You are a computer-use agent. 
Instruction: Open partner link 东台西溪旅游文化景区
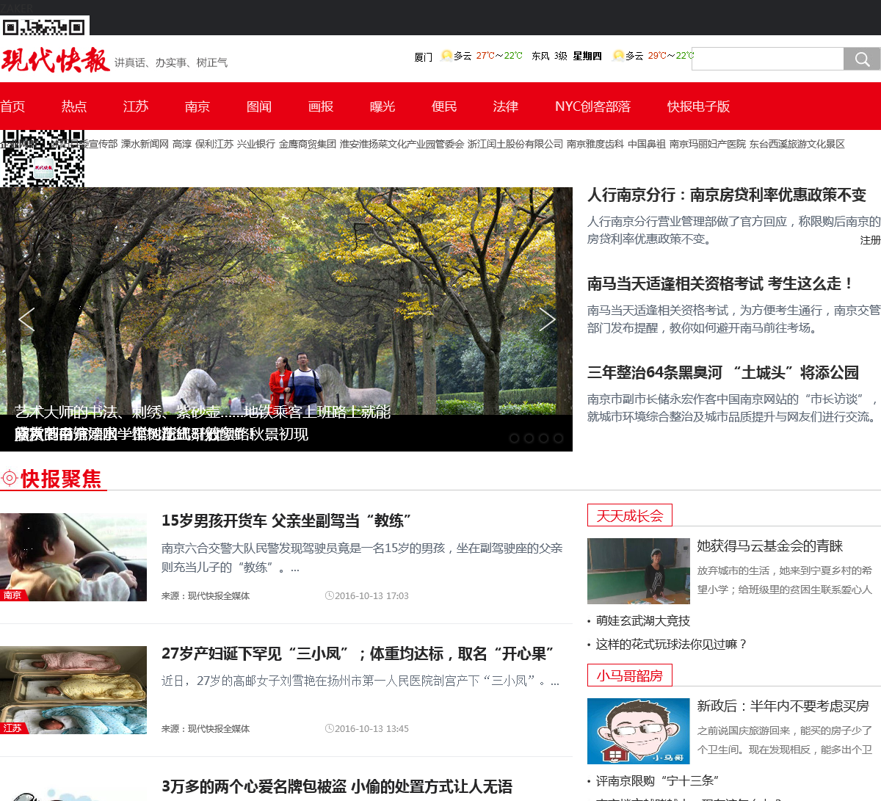pos(797,144)
